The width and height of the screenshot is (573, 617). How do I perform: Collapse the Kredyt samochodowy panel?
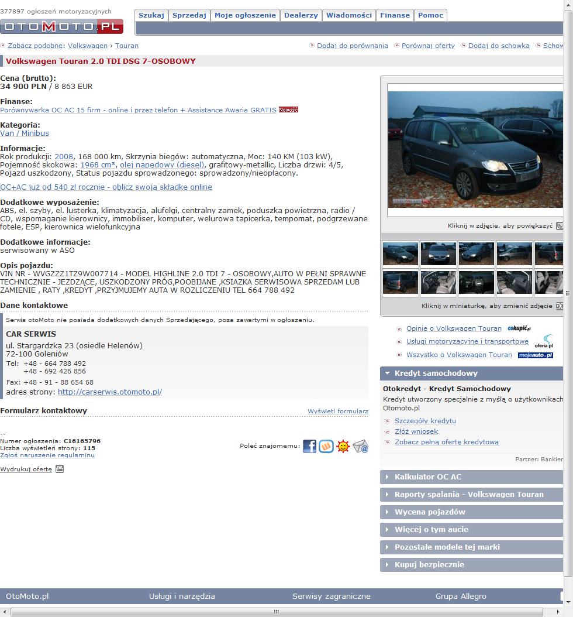pos(472,373)
